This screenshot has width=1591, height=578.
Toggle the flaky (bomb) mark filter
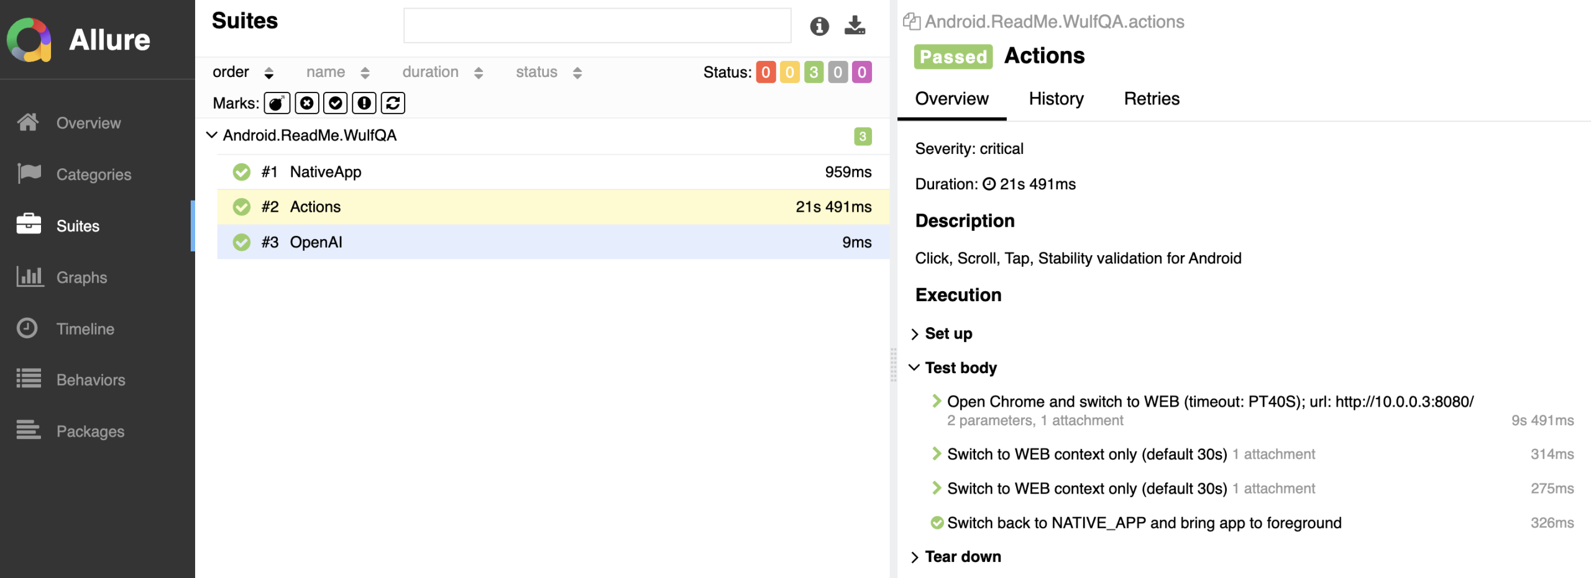(x=277, y=103)
